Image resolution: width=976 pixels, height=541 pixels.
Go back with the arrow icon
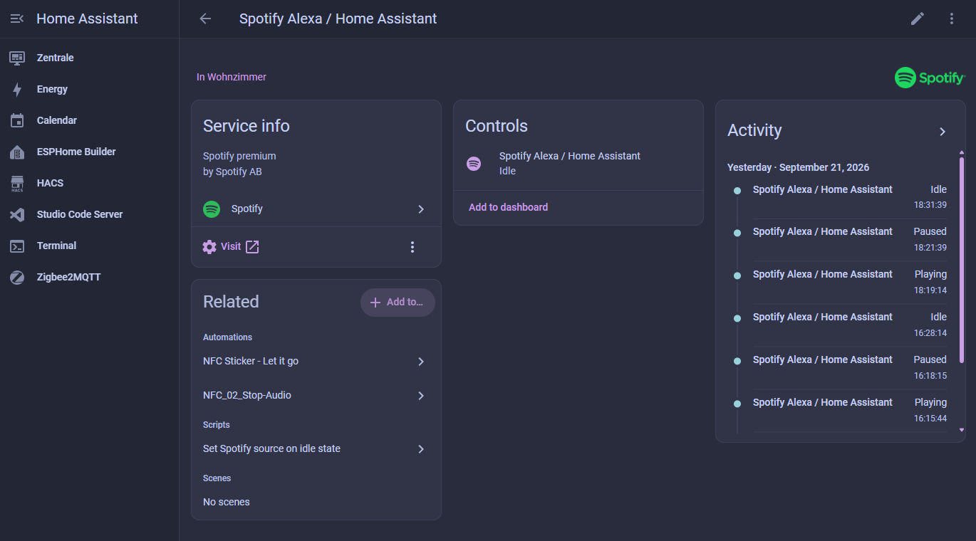point(205,19)
